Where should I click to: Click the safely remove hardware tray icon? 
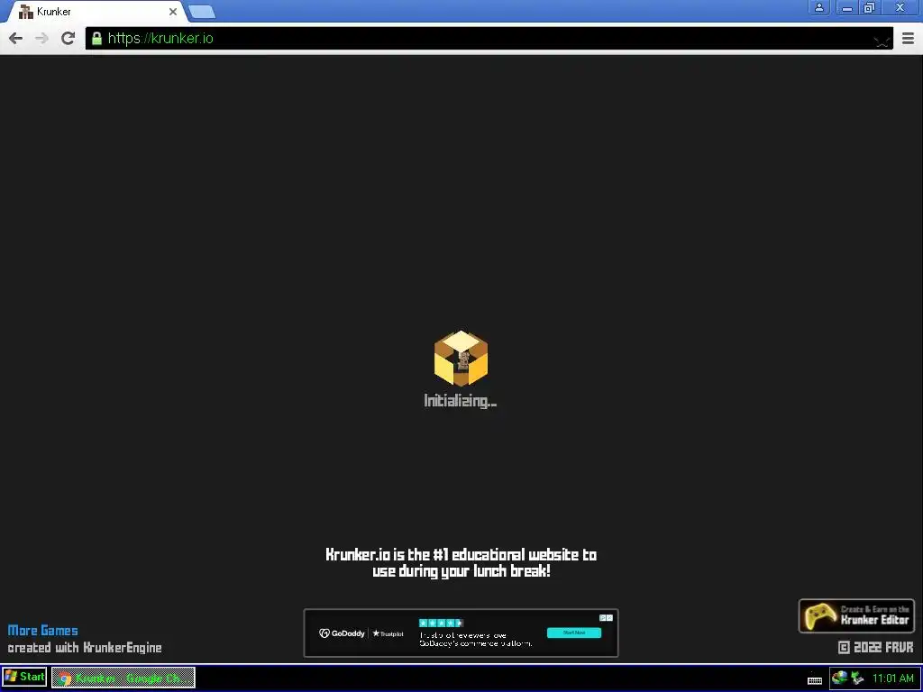[857, 678]
